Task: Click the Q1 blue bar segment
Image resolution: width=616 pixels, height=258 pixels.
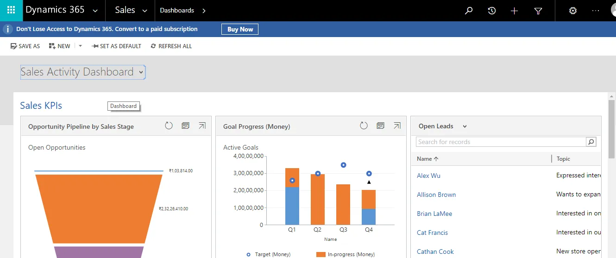Action: click(292, 206)
